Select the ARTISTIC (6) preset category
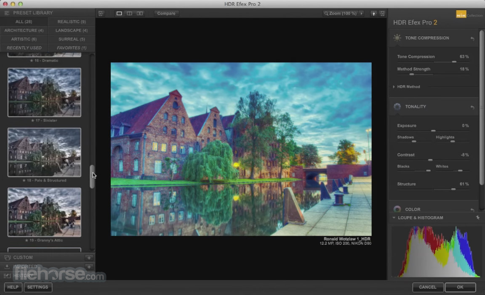The width and height of the screenshot is (485, 295). pyautogui.click(x=24, y=39)
